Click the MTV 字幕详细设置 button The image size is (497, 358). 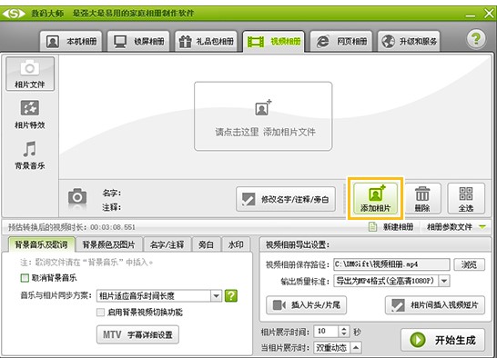click(137, 334)
